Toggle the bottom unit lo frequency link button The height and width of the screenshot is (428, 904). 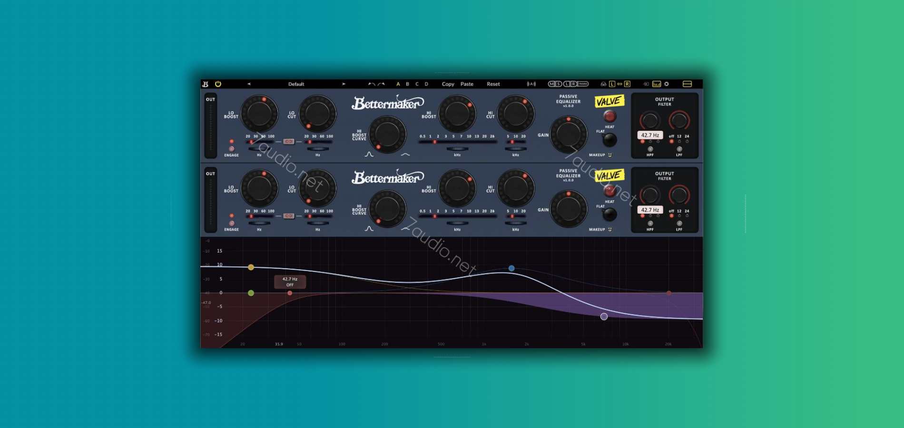288,216
